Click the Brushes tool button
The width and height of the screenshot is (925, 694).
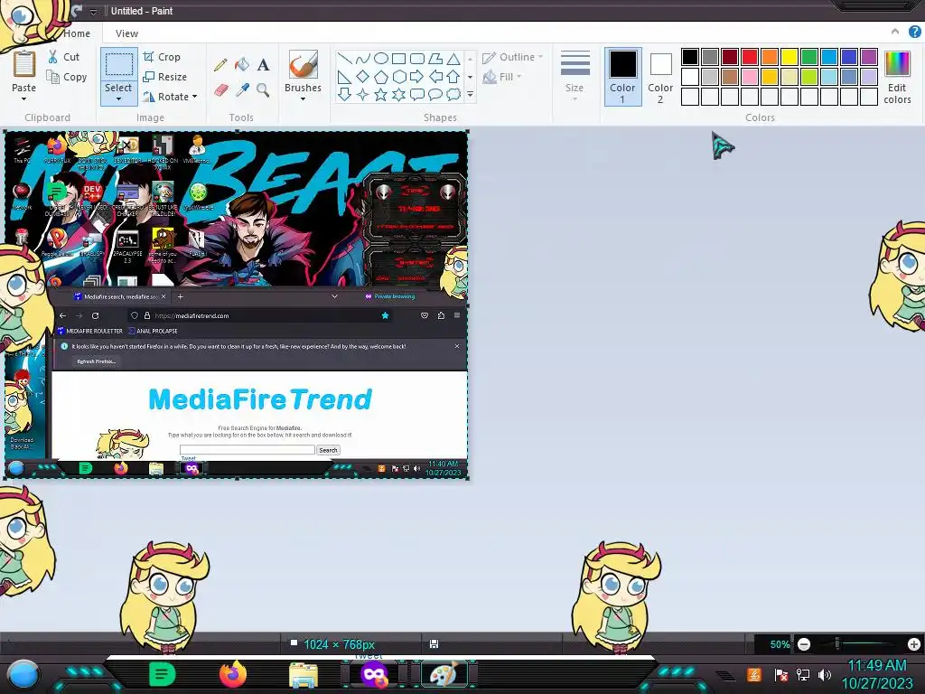[304, 71]
